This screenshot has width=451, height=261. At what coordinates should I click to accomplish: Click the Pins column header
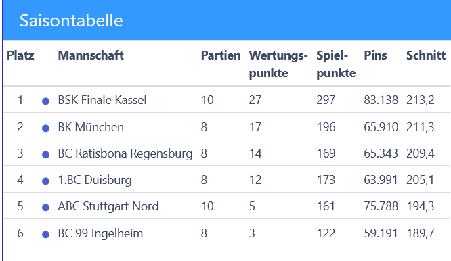pyautogui.click(x=375, y=55)
